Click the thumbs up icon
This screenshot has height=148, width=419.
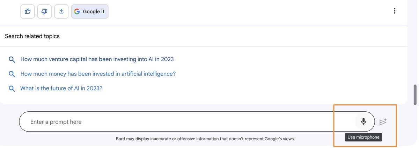28,12
